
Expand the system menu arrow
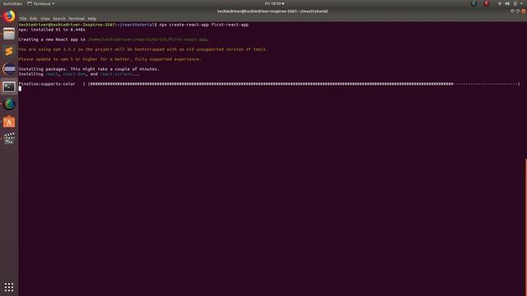coord(521,3)
